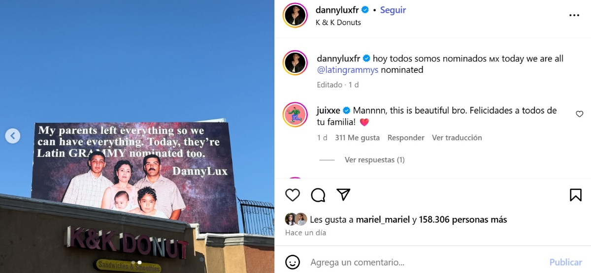Like the post with the heart icon
The width and height of the screenshot is (591, 273).
pyautogui.click(x=293, y=195)
